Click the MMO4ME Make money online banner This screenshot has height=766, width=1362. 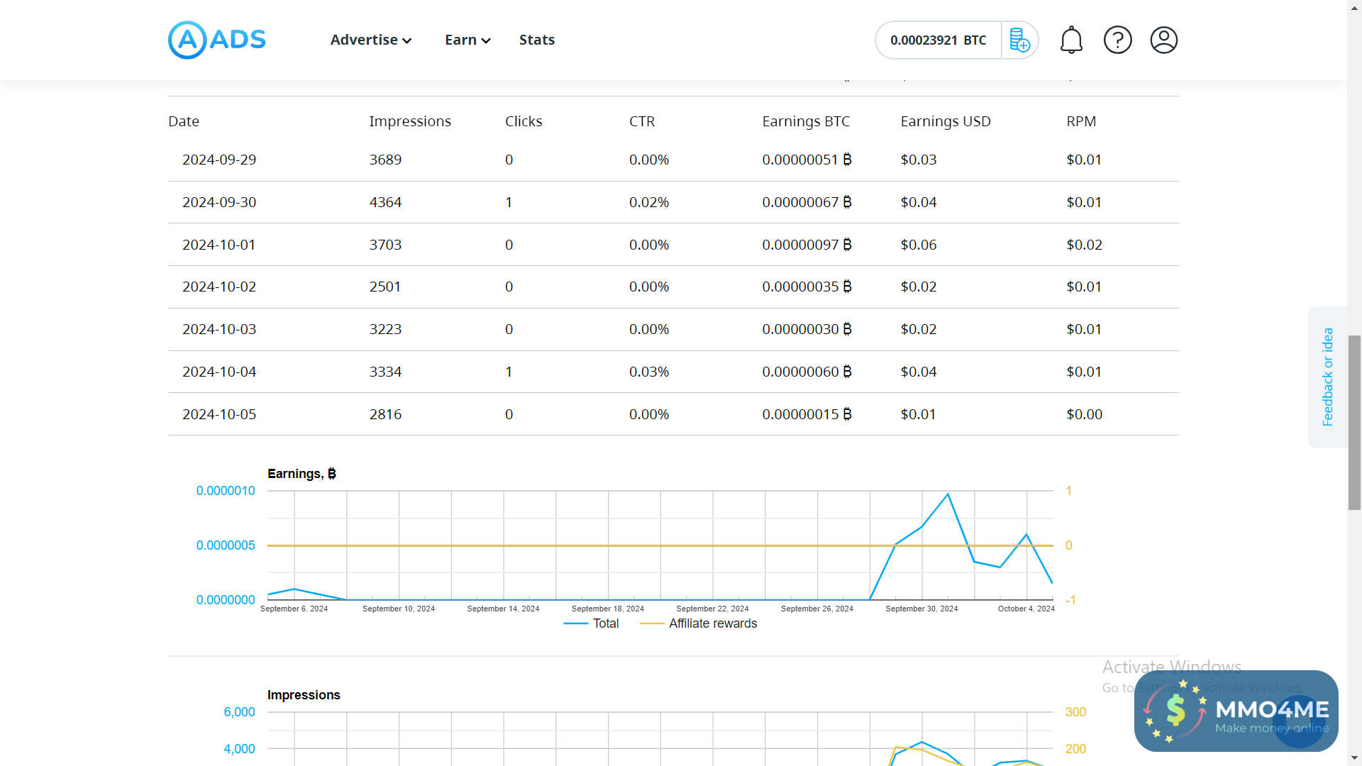pos(1236,711)
